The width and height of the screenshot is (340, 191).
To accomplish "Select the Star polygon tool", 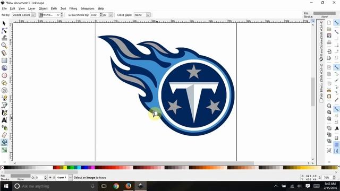I will (4, 83).
